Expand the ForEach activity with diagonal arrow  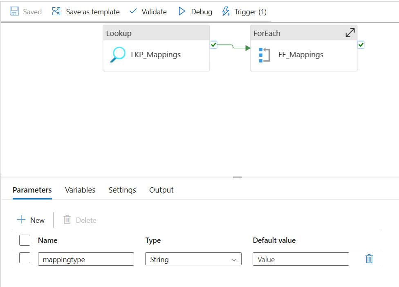[x=350, y=32]
